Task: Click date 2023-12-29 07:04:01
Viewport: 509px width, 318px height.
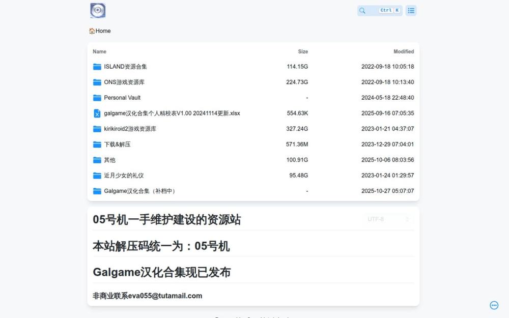Action: (x=387, y=144)
